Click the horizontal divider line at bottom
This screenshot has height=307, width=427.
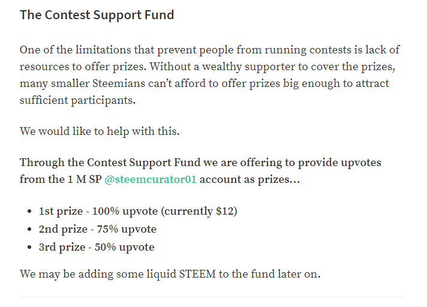click(x=212, y=297)
